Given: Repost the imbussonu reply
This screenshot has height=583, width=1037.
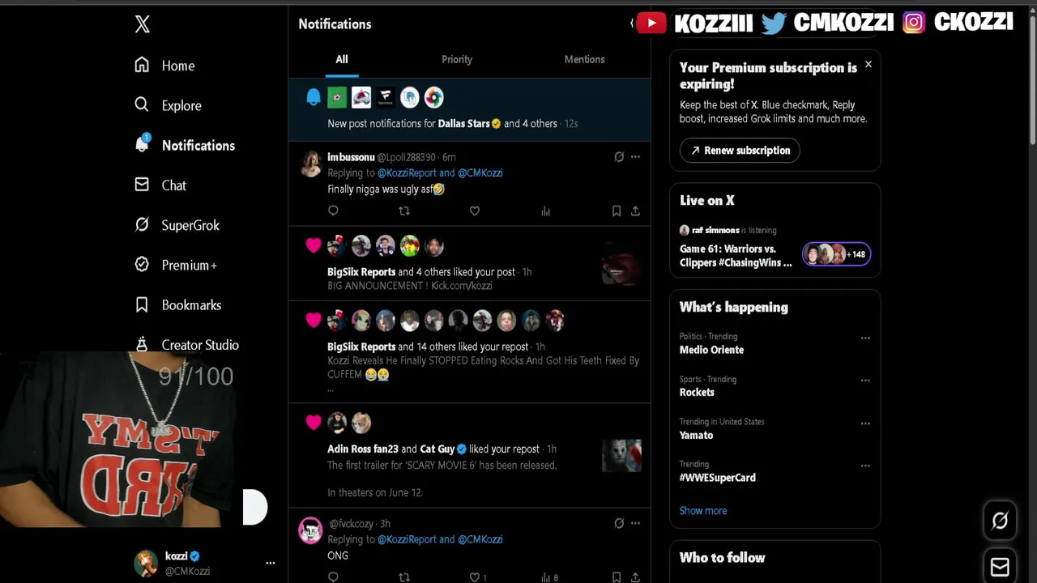Looking at the screenshot, I should click(404, 211).
